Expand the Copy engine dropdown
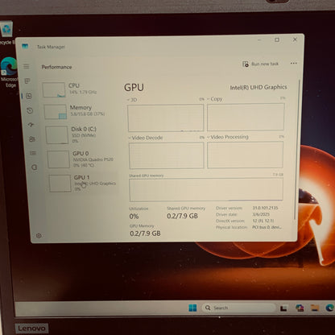 [x=215, y=99]
